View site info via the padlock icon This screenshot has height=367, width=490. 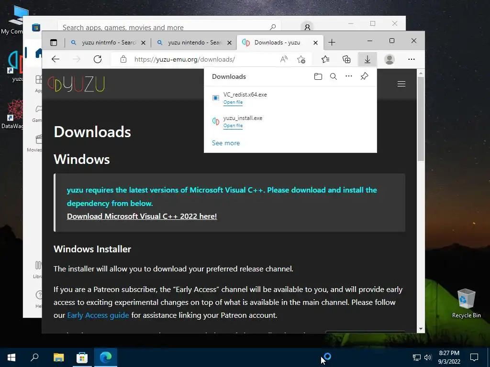tap(123, 59)
